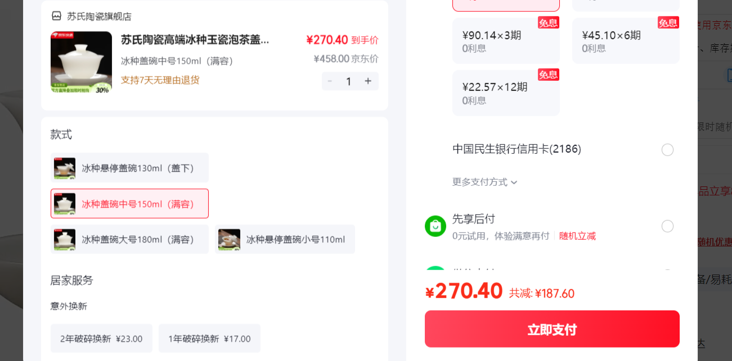Open the 苏氏陶瓷旗舰店 store link
732x361 pixels.
point(99,16)
